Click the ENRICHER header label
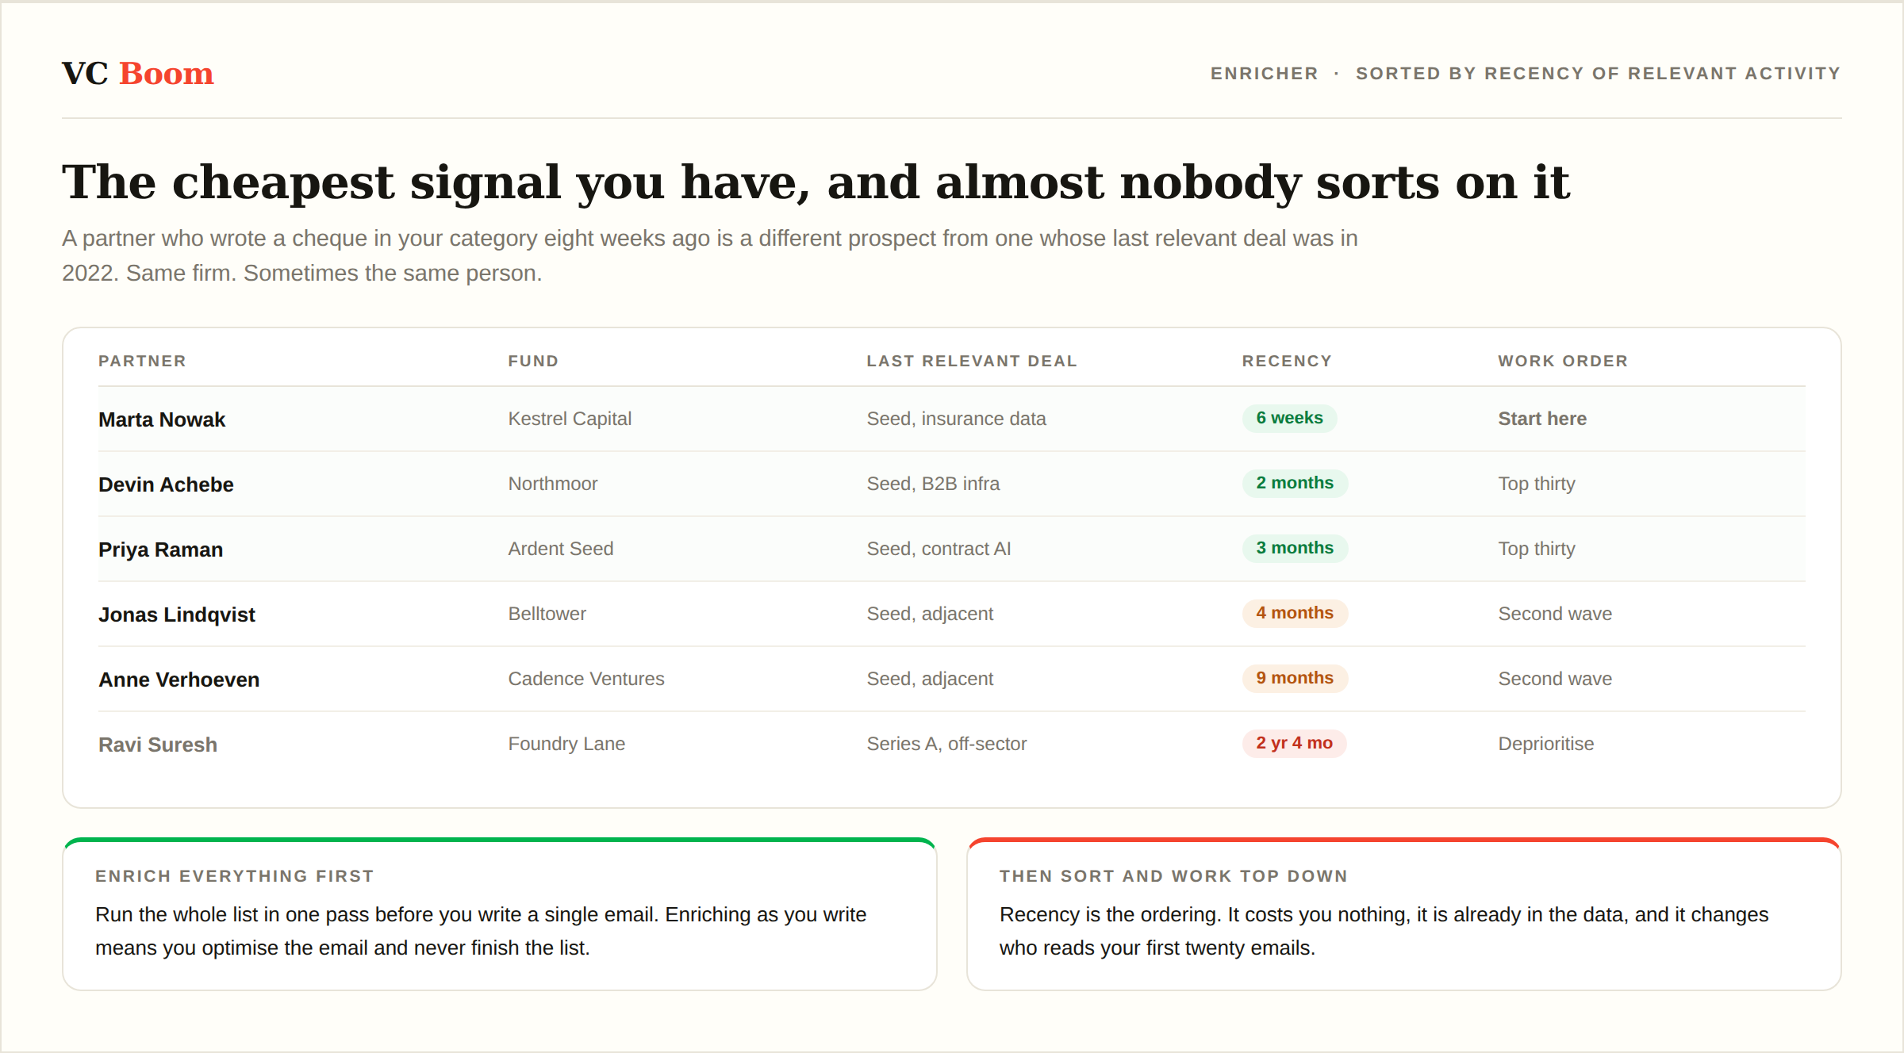The height and width of the screenshot is (1053, 1904). pos(1264,74)
